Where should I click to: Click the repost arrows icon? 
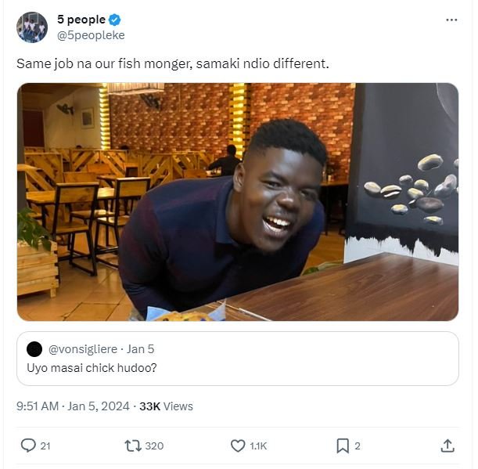133,446
